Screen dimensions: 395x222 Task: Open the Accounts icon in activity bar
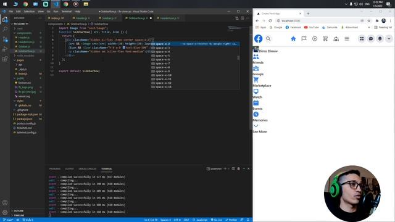click(x=5, y=203)
